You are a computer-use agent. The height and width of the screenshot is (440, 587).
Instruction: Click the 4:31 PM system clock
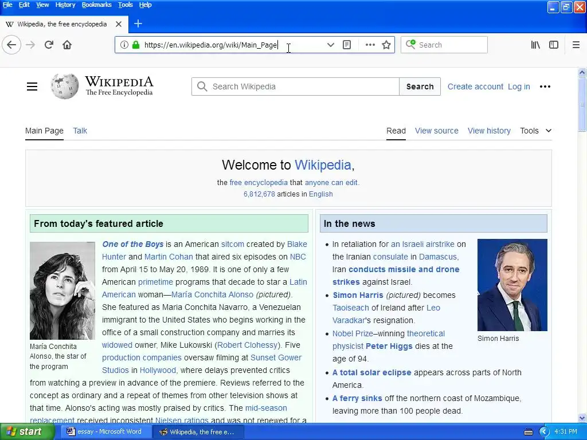tap(566, 432)
